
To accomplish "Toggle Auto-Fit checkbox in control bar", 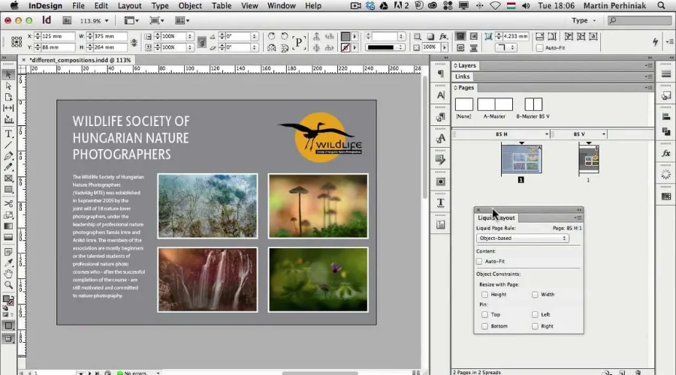I will coord(540,48).
